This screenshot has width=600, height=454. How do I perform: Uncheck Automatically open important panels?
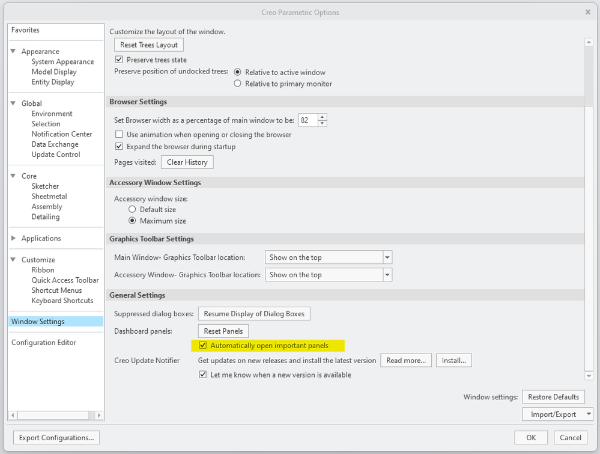[203, 345]
